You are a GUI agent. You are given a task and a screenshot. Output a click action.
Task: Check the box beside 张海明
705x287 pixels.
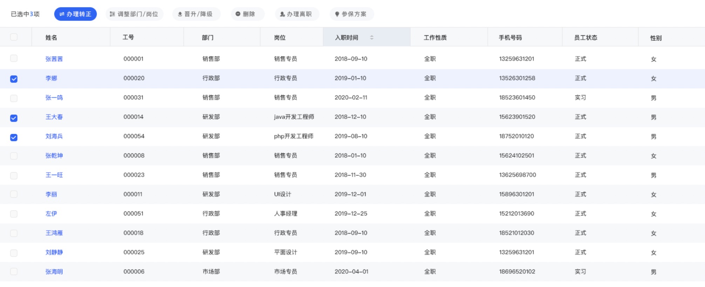click(x=14, y=271)
